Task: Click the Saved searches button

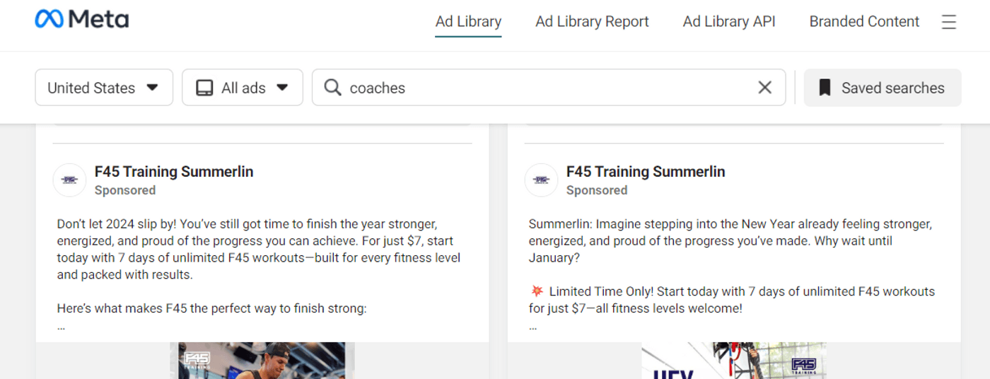Action: coord(883,88)
